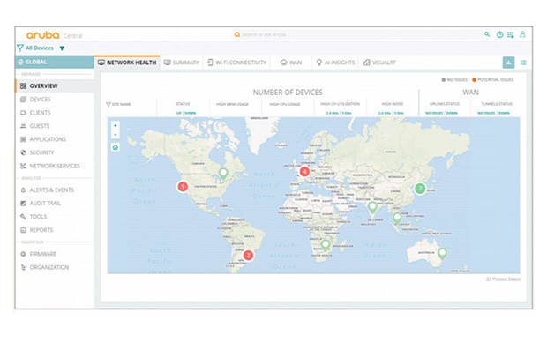Expand the All Devices filter dropdown

[62, 48]
